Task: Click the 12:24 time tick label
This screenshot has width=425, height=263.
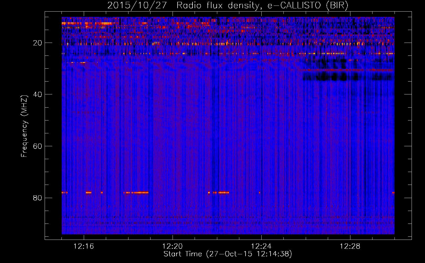Action: 261,246
